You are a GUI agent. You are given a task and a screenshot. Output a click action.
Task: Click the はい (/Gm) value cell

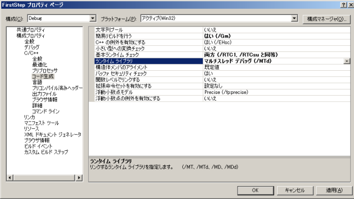click(x=276, y=36)
